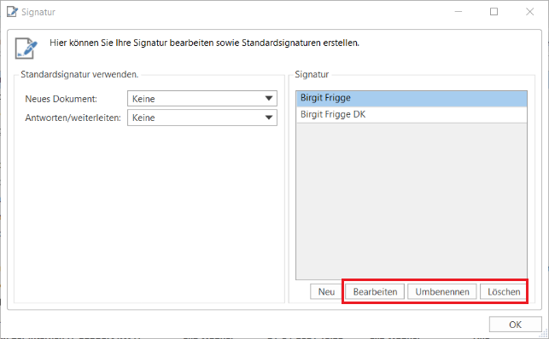Click the Standardsignatur verwenden group heading
Viewport: 549px width, 339px height.
coord(79,74)
